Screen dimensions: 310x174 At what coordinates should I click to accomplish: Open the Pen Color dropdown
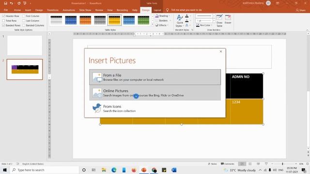204,25
